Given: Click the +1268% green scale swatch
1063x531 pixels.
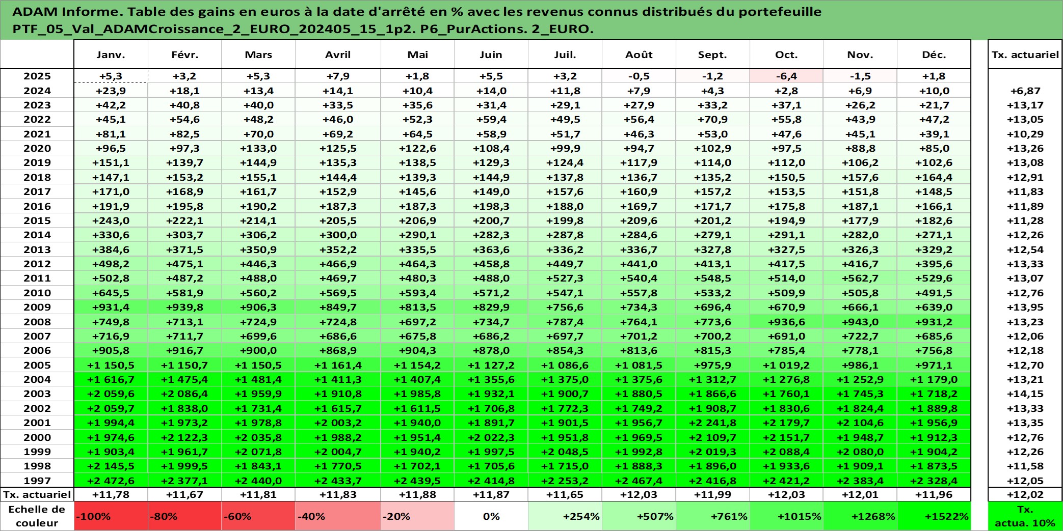Looking at the screenshot, I should click(860, 516).
